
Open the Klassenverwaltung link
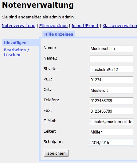[x=120, y=25]
